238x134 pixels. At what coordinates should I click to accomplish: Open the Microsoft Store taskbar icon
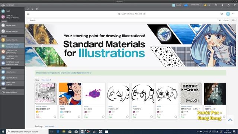click(70, 131)
